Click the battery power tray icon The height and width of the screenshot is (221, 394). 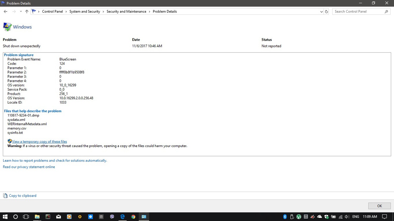[x=333, y=217]
